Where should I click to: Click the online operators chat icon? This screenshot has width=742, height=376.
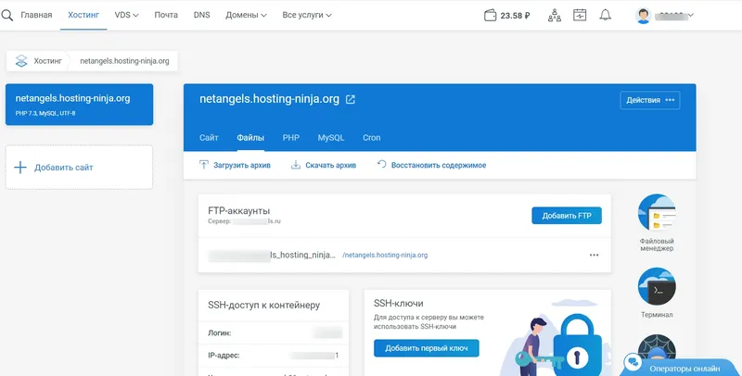click(633, 363)
